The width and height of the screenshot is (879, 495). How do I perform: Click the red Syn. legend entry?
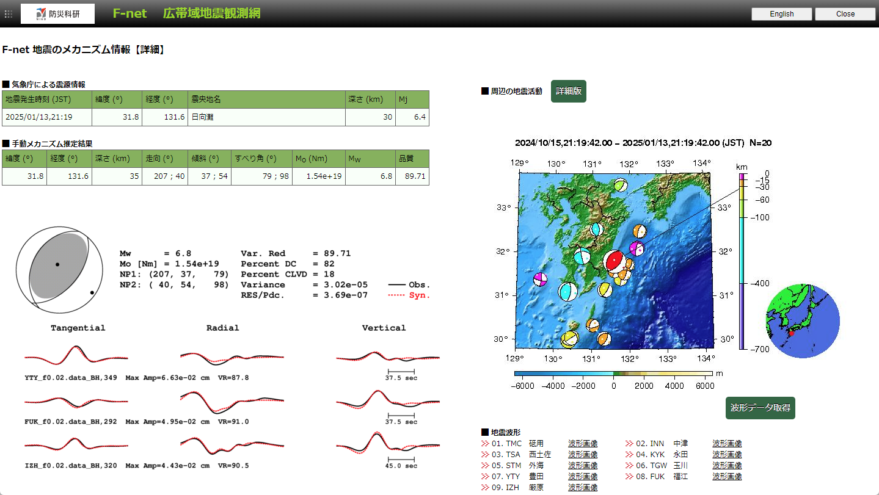pyautogui.click(x=410, y=295)
